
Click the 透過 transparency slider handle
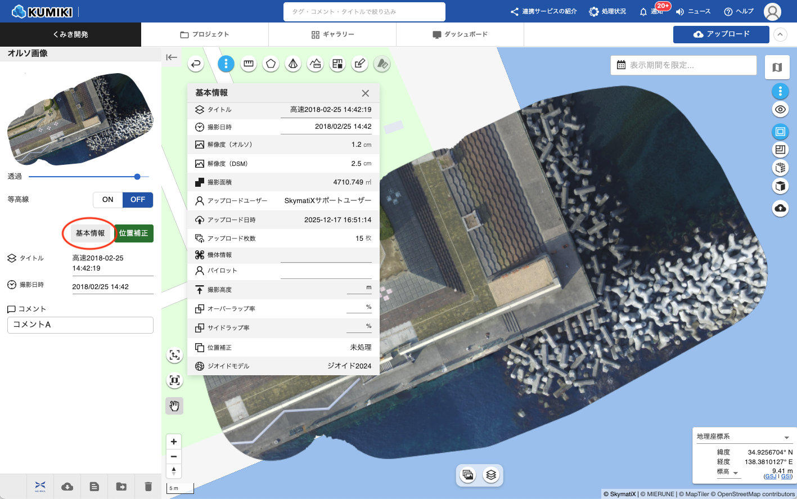(x=137, y=177)
